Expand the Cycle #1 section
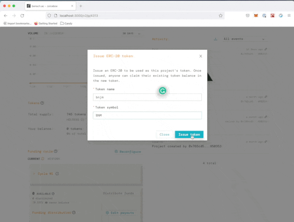This screenshot has width=294, height=222. click(x=86, y=174)
